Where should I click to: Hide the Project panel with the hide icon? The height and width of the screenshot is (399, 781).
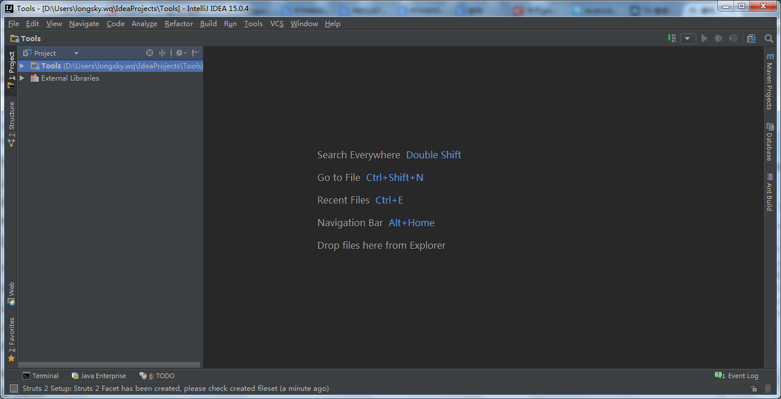click(x=196, y=53)
